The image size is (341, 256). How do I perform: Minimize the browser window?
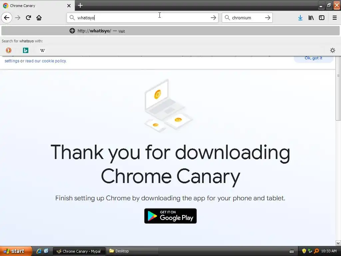click(321, 5)
